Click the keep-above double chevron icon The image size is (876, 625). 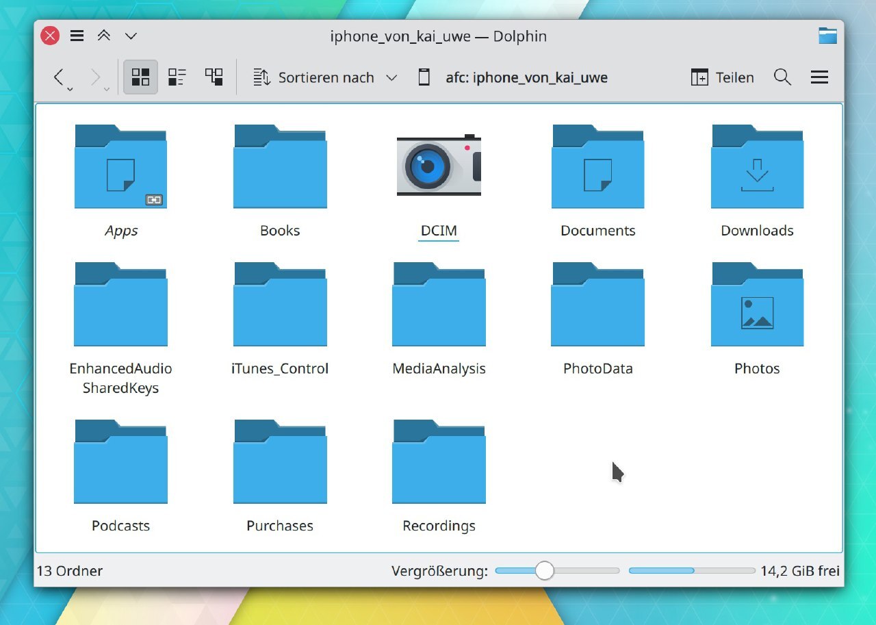point(104,36)
